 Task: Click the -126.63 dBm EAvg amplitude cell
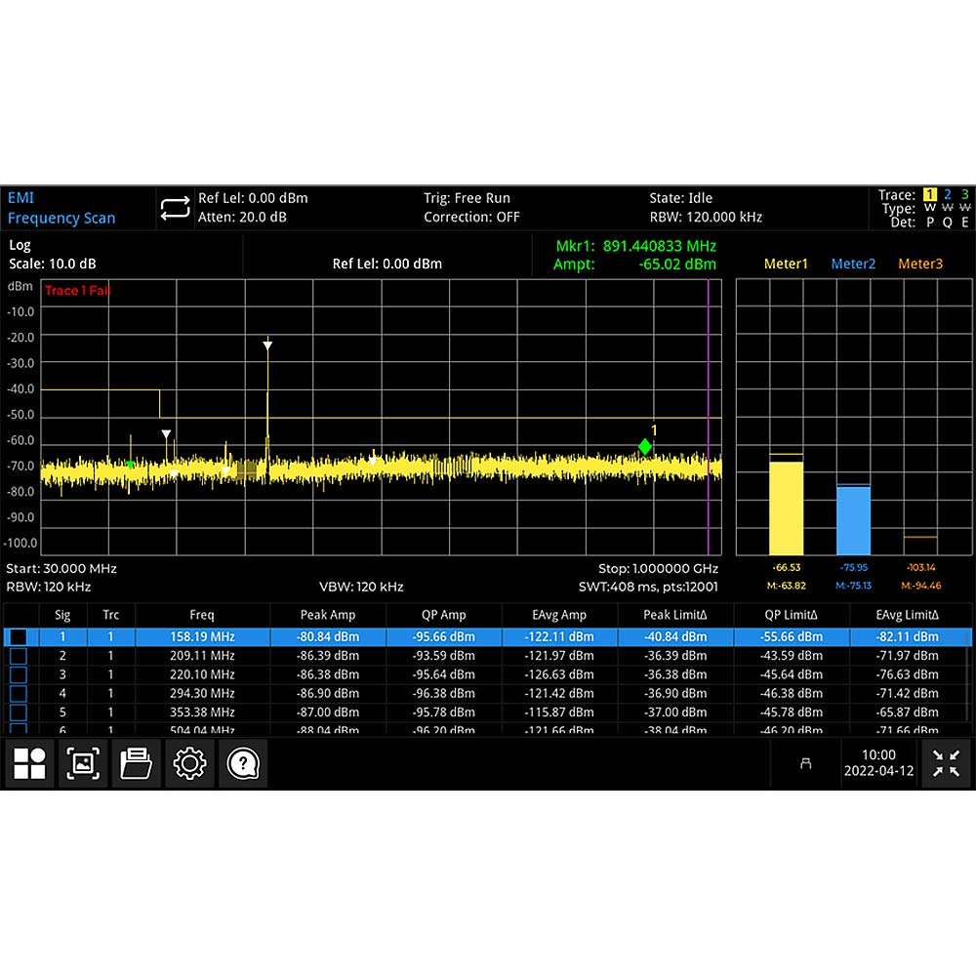tap(559, 674)
